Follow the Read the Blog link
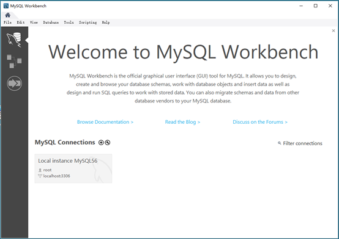Viewport: 339px width, 239px height. [182, 122]
